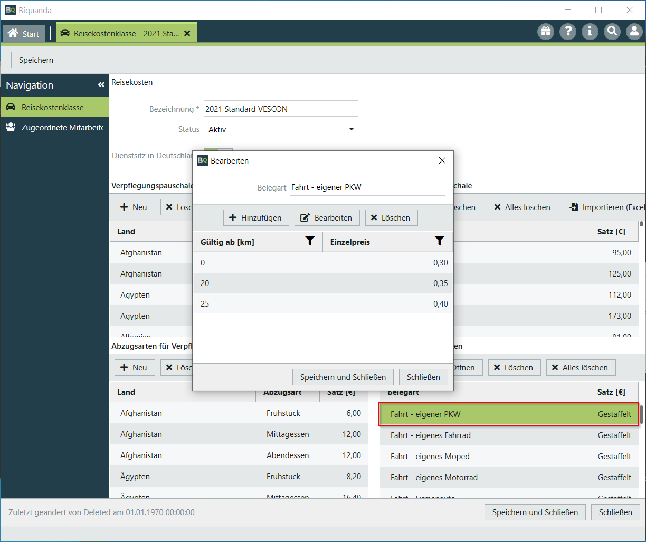The width and height of the screenshot is (646, 542).
Task: Click the Bezeichnung text field
Action: pos(280,109)
